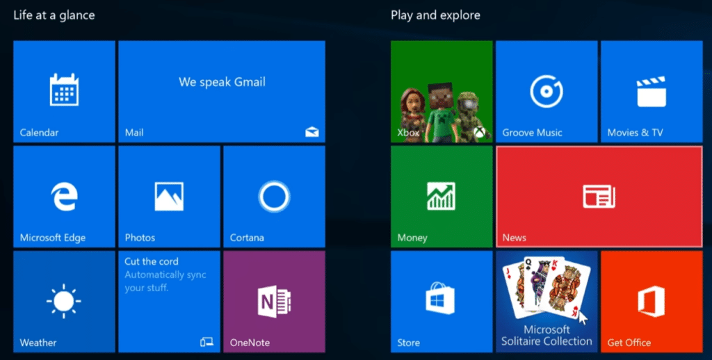Open the Photos app tile
712x360 pixels.
[169, 197]
